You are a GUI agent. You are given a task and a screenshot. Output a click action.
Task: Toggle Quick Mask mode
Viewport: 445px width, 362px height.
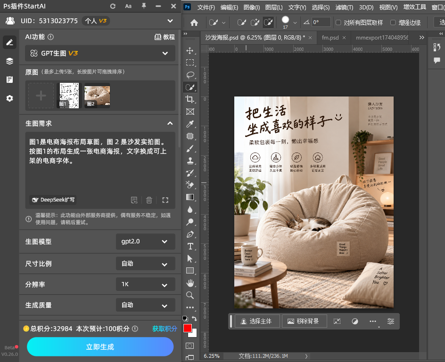(x=190, y=346)
